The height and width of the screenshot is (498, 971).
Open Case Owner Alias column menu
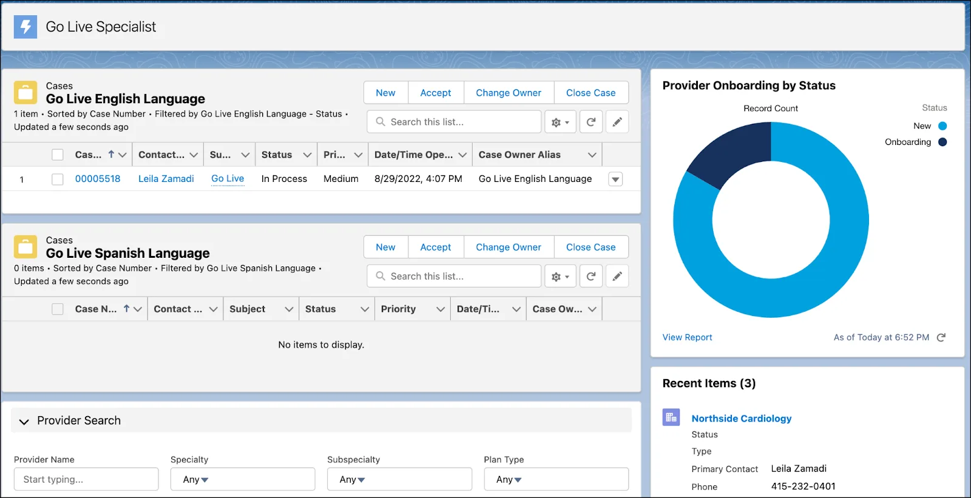pos(592,155)
